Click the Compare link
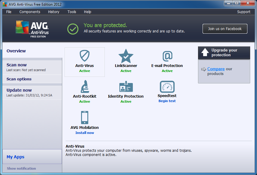This screenshot has height=175, width=257. tap(216, 69)
